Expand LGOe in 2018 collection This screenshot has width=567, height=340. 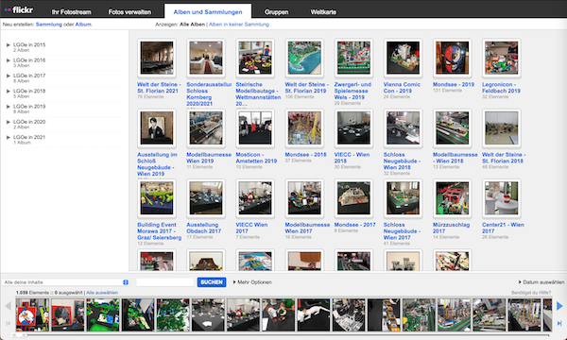8,91
